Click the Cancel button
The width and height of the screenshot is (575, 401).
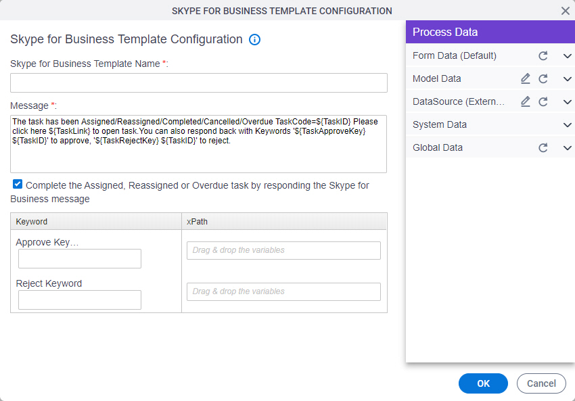[x=541, y=383]
